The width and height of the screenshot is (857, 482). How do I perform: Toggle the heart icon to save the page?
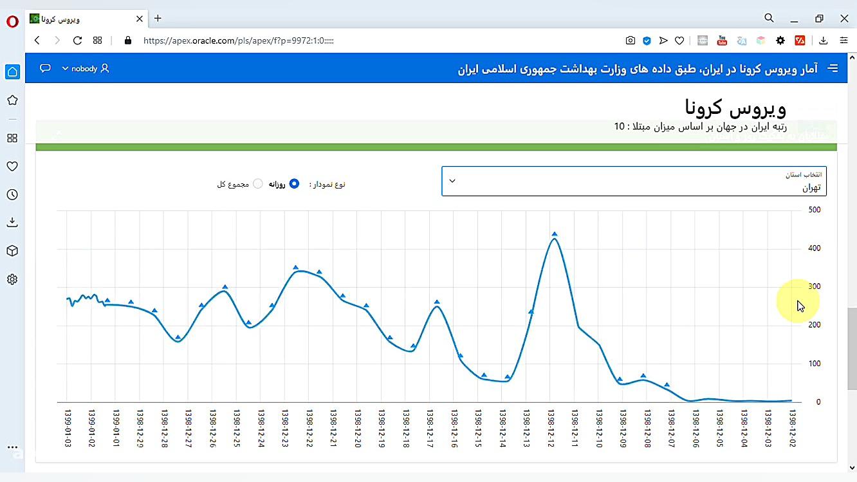(x=679, y=40)
